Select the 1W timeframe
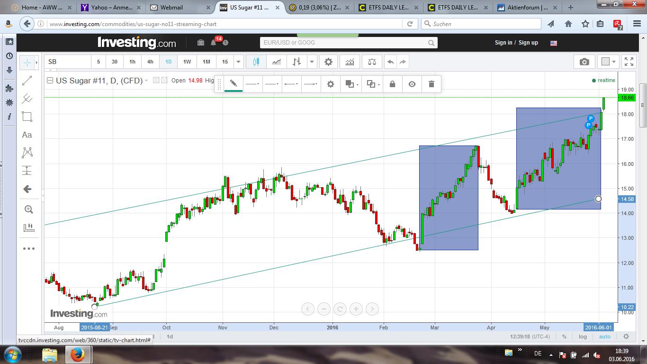Image resolution: width=647 pixels, height=364 pixels. (x=187, y=62)
